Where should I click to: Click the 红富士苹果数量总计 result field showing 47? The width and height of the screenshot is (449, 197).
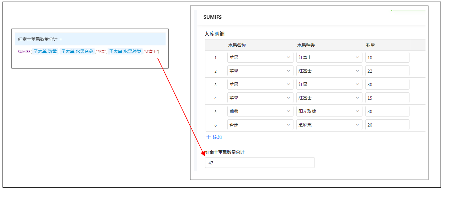(x=260, y=163)
